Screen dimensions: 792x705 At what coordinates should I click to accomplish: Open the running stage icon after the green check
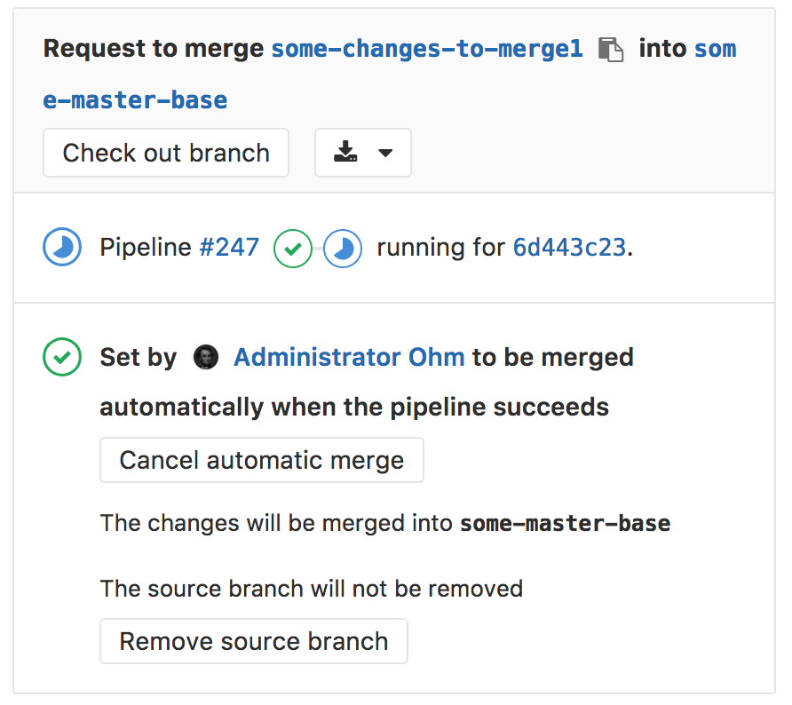(342, 248)
